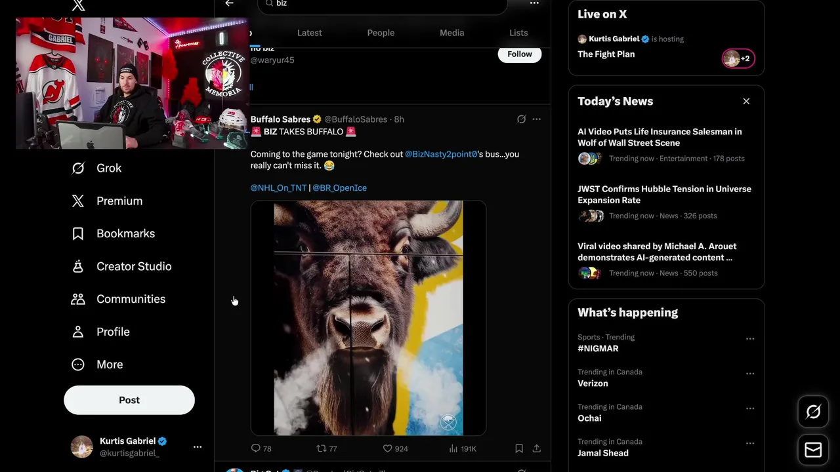Viewport: 840px width, 472px height.
Task: Open Bookmarks in the sidebar
Action: (x=113, y=233)
